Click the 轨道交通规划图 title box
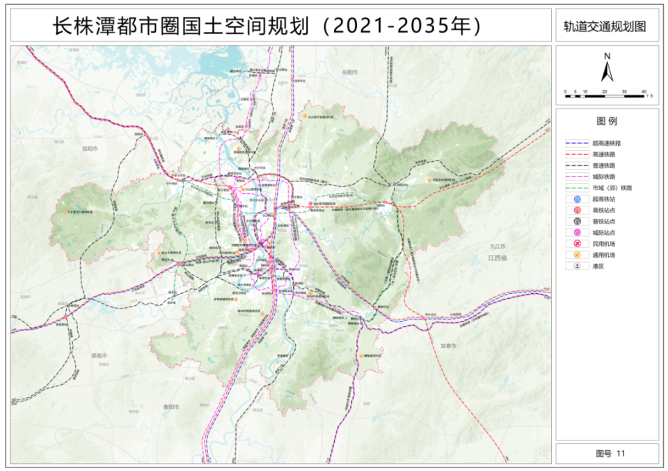 (x=607, y=26)
